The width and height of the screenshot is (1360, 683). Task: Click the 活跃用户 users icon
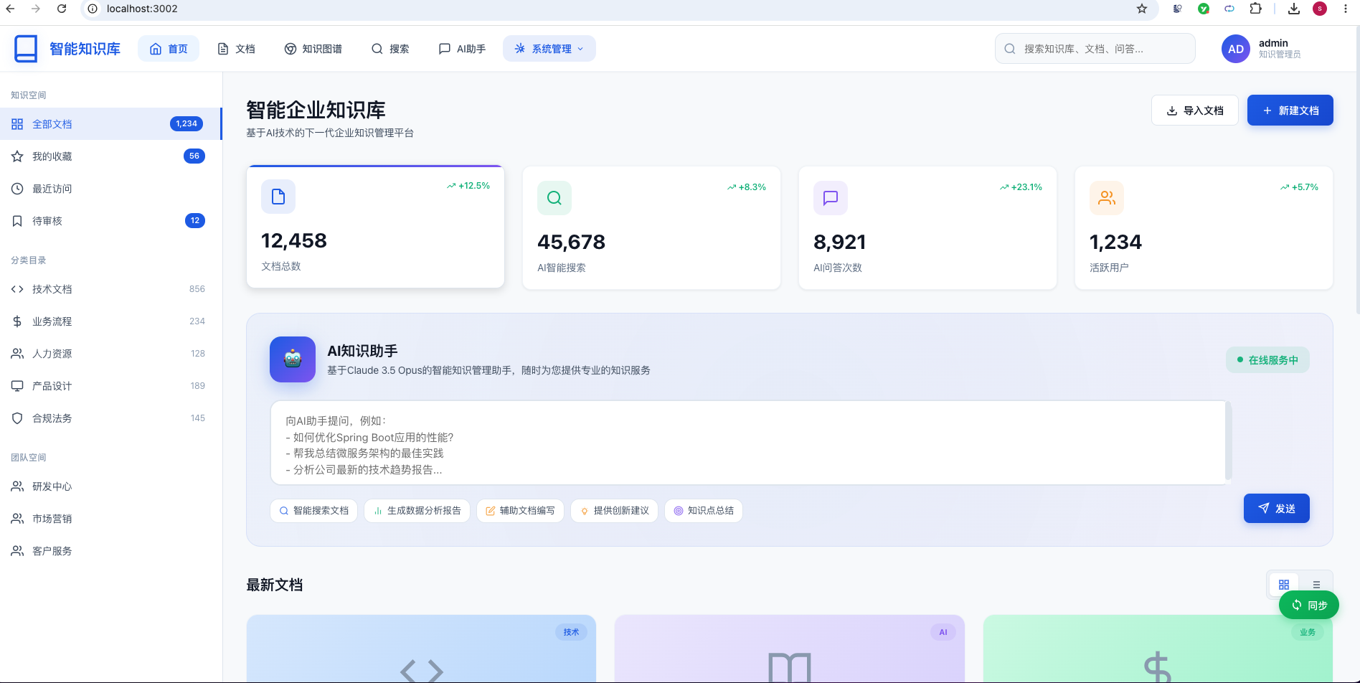tap(1107, 198)
